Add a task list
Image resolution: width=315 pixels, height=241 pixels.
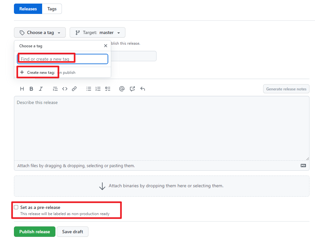click(108, 89)
